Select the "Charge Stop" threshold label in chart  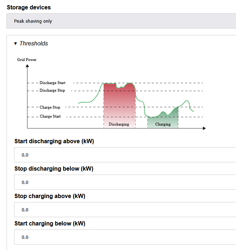[x=50, y=108]
